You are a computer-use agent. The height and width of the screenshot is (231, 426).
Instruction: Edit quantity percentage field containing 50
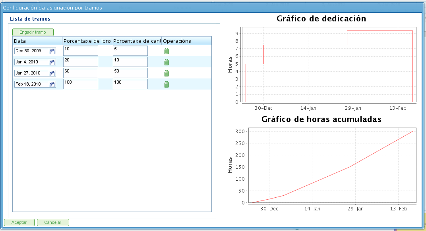pyautogui.click(x=130, y=73)
